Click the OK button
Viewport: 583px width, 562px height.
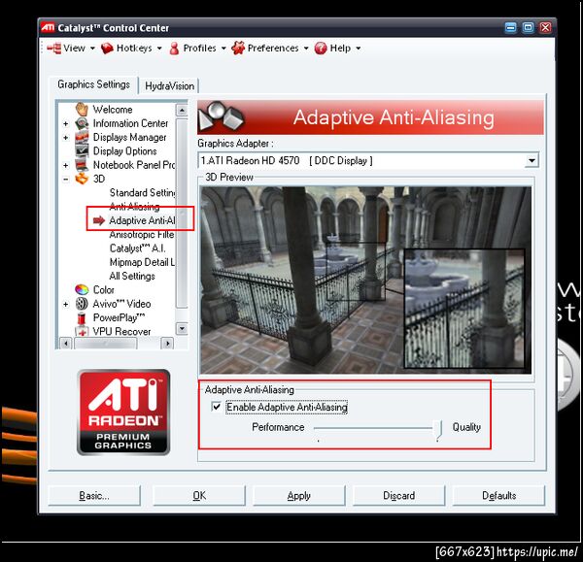click(x=199, y=495)
